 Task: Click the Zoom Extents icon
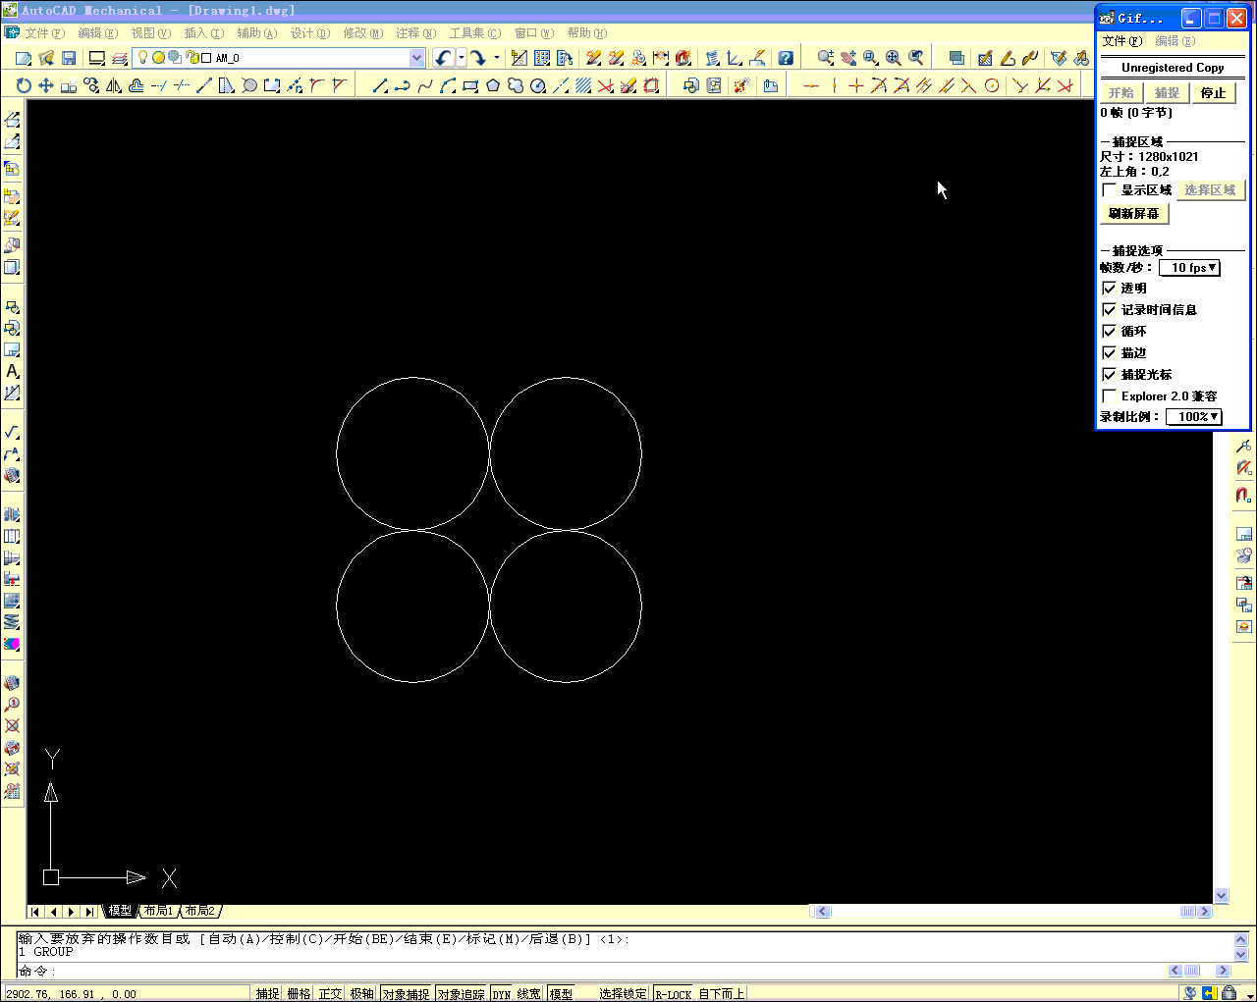(x=894, y=58)
